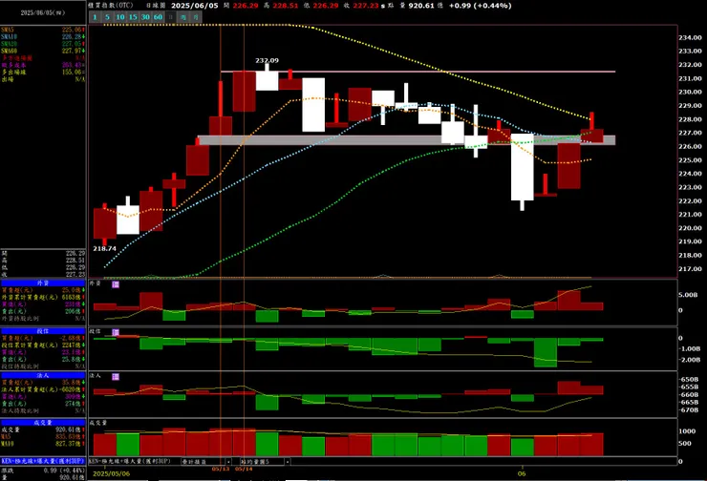The width and height of the screenshot is (707, 481).
Task: Click the 5.00B label on 外資 axis
Action: coord(688,295)
